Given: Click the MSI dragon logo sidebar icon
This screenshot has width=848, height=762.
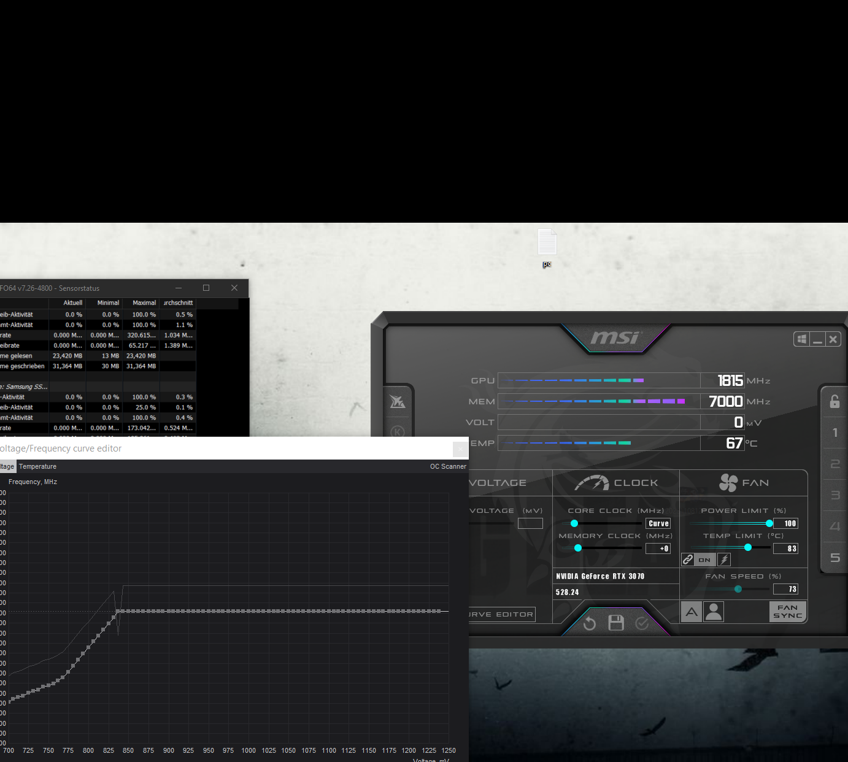Looking at the screenshot, I should pyautogui.click(x=398, y=402).
